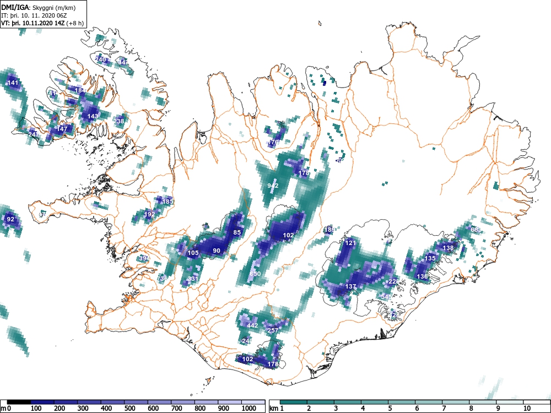Click the km 1 label in the kilometer legend
Viewport: 551px width, 413px height.
click(277, 409)
